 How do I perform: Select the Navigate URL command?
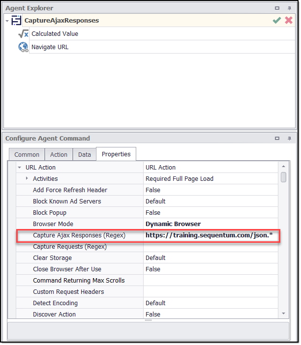coord(50,47)
